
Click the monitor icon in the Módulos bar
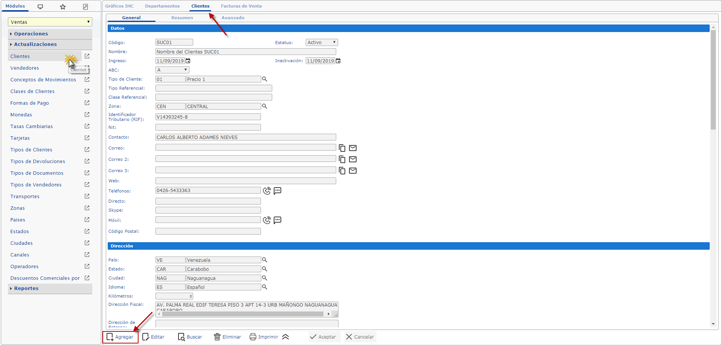pyautogui.click(x=40, y=7)
